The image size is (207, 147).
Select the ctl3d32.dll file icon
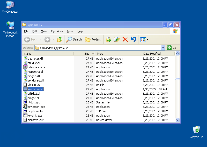[25, 63]
